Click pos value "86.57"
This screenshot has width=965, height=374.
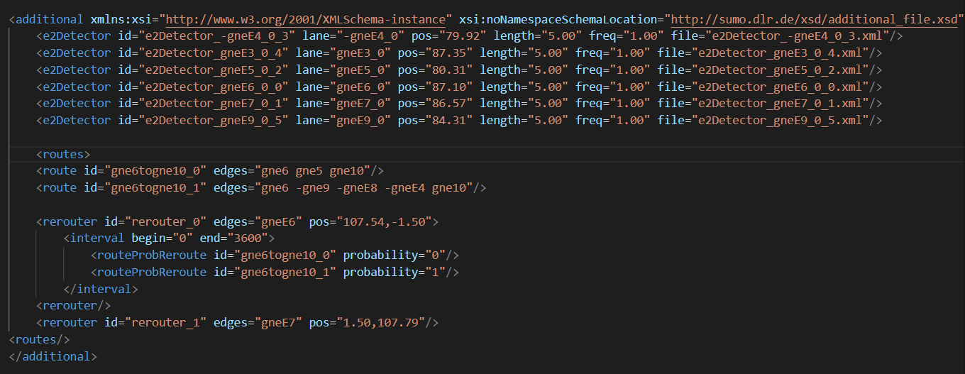point(451,104)
